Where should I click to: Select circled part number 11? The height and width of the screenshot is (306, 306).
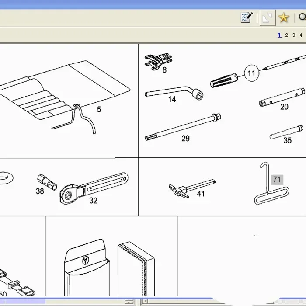[x=251, y=73]
